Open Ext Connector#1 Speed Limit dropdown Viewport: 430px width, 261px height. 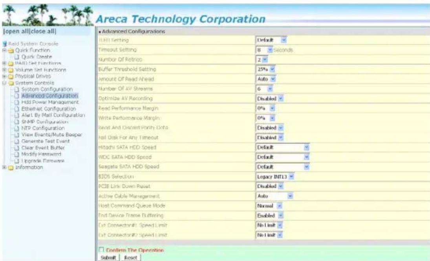click(x=269, y=225)
